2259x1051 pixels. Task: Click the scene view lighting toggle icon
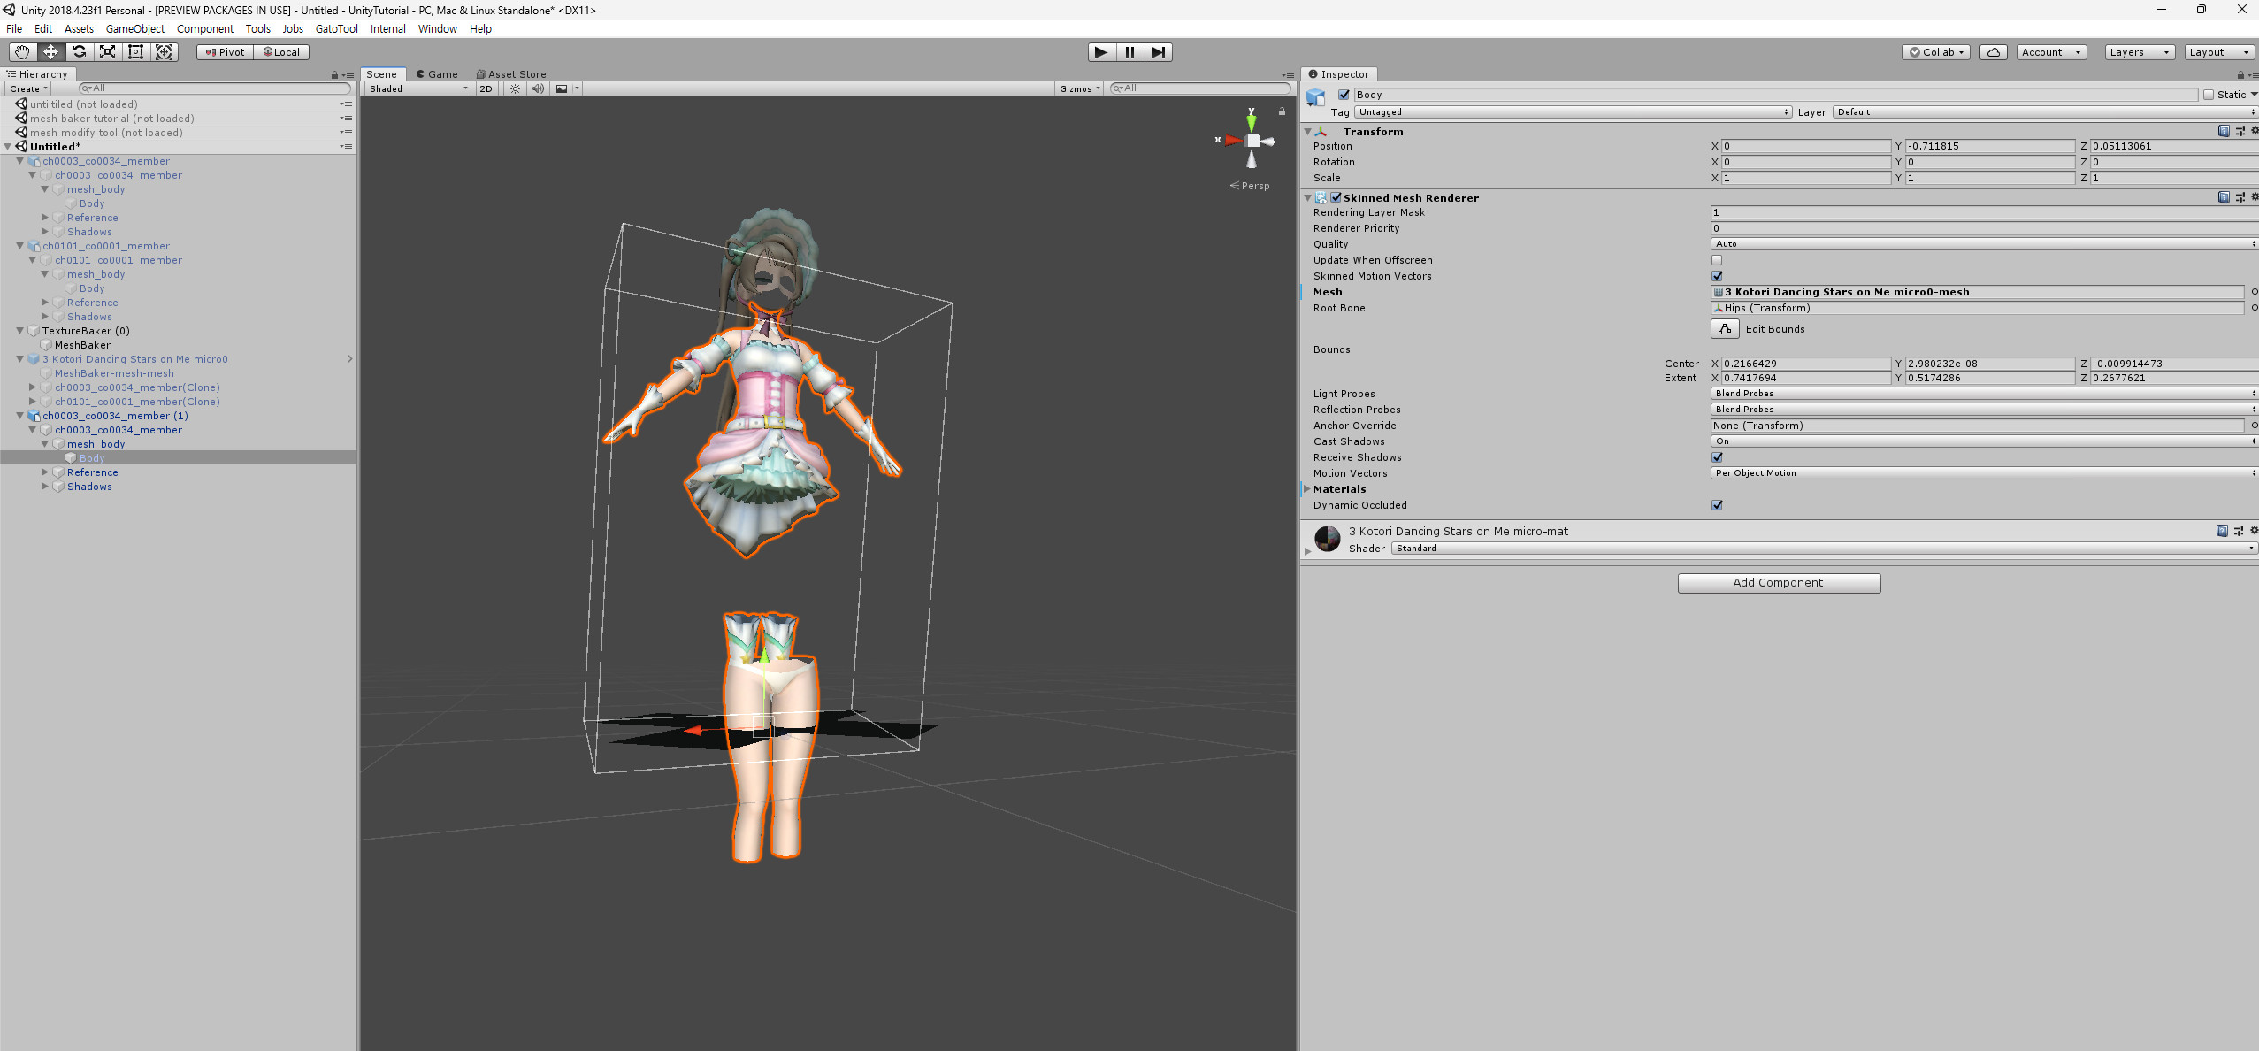tap(516, 88)
